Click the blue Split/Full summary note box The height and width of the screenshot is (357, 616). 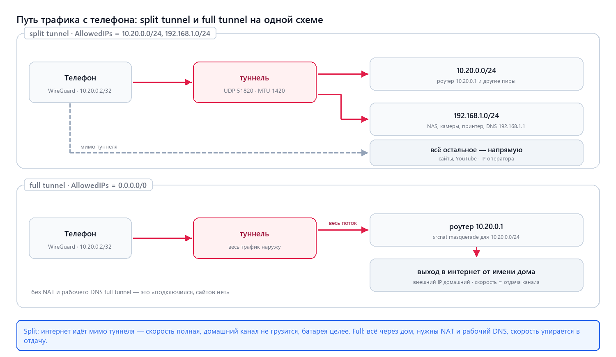coord(308,336)
